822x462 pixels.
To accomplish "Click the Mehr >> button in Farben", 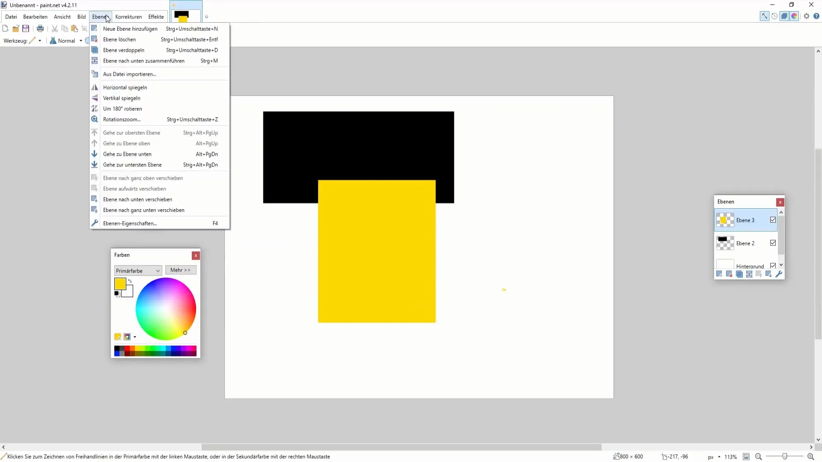I will [181, 270].
